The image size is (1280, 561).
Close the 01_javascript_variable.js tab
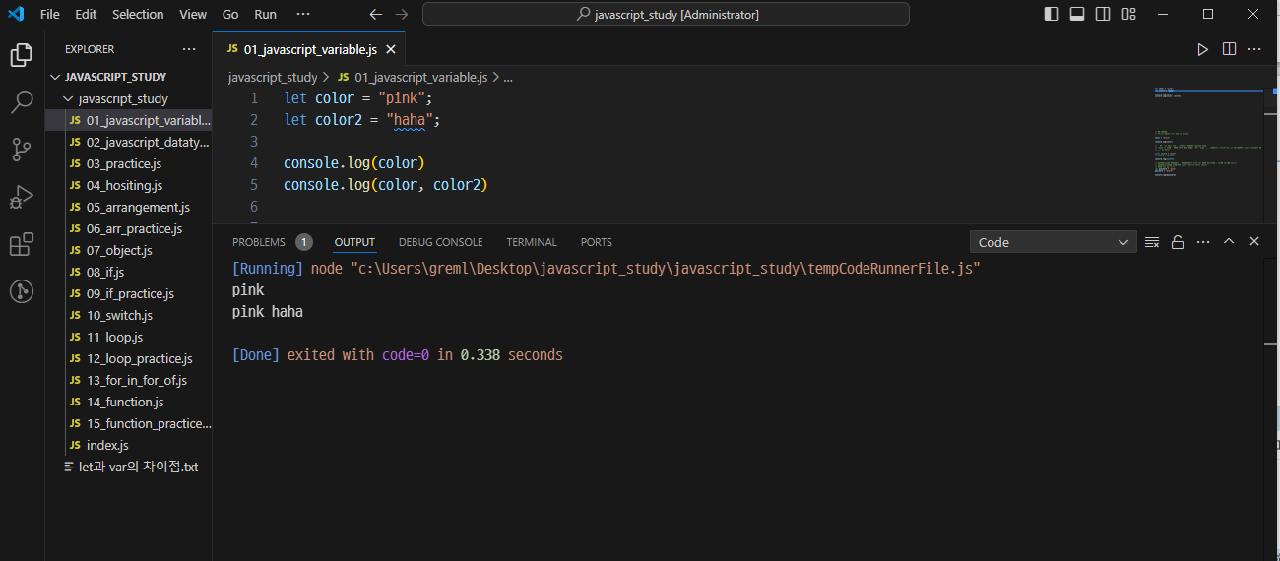point(391,49)
